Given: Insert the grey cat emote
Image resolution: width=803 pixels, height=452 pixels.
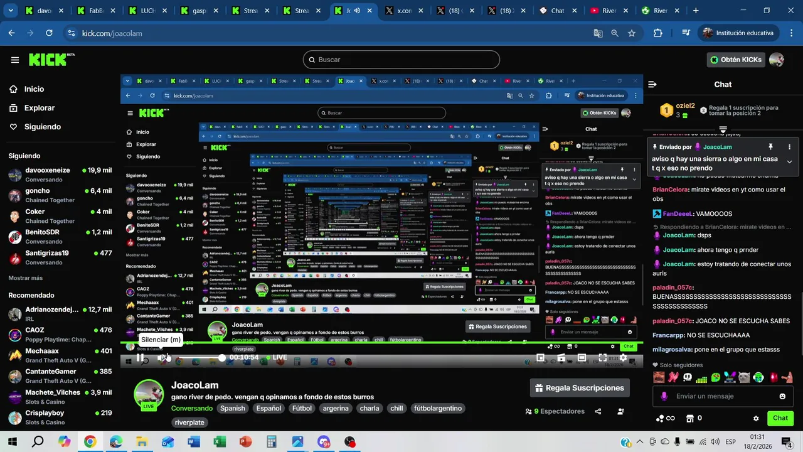Looking at the screenshot, I should [744, 377].
